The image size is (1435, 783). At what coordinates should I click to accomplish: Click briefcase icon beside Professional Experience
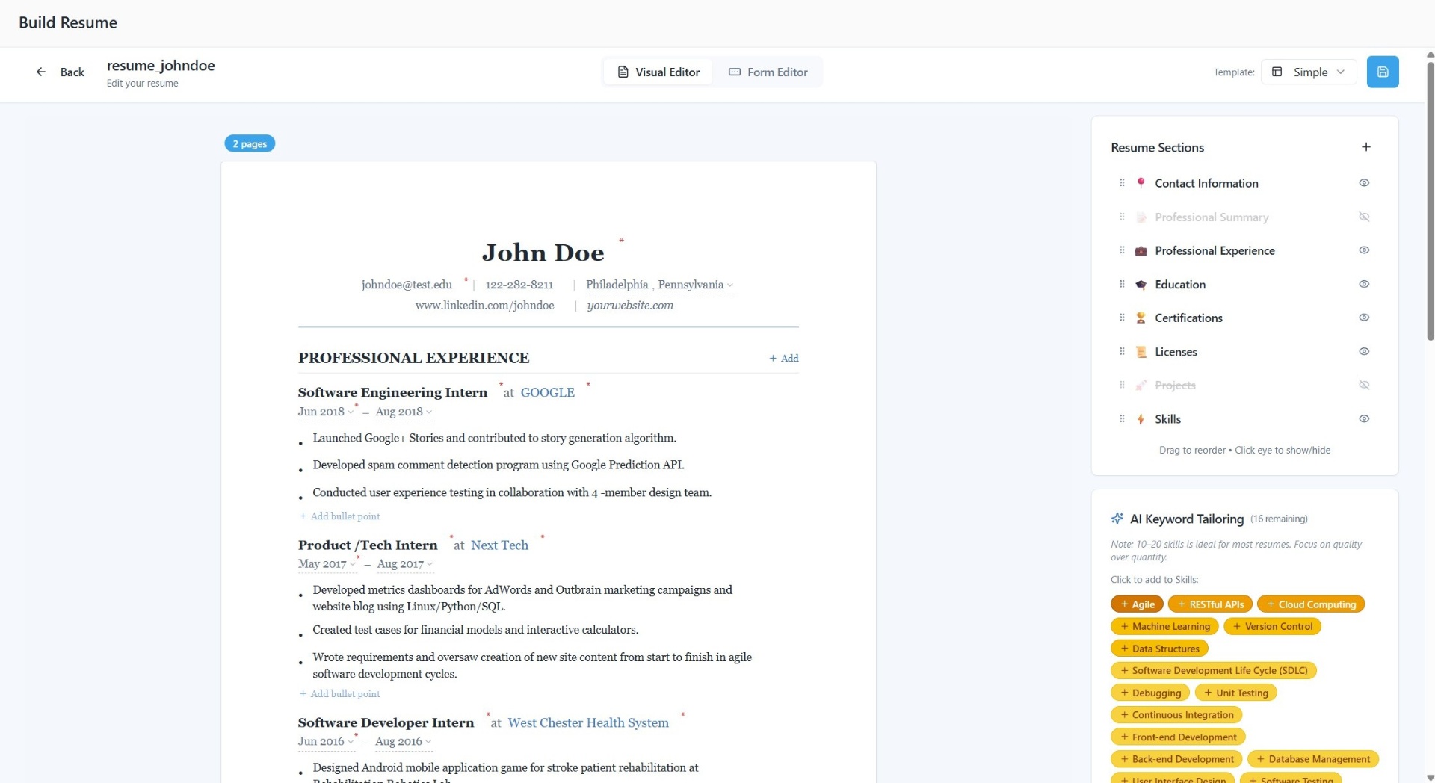click(x=1141, y=250)
